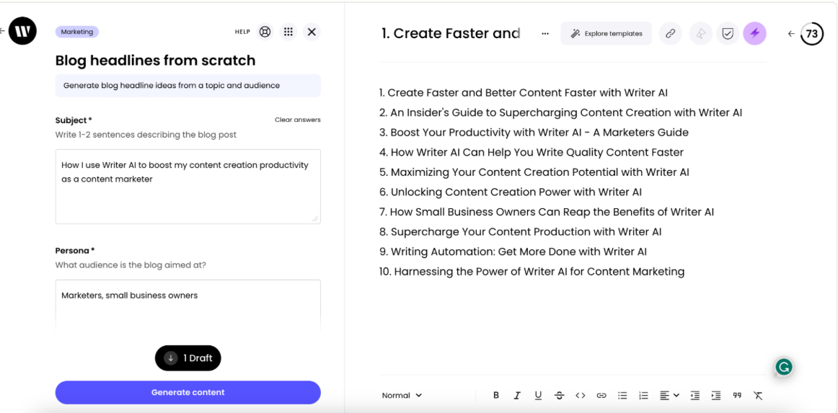The width and height of the screenshot is (838, 413).
Task: Click the HELP label
Action: point(242,32)
